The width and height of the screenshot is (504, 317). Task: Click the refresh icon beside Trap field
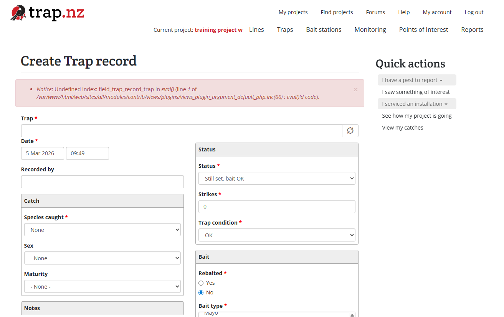350,131
